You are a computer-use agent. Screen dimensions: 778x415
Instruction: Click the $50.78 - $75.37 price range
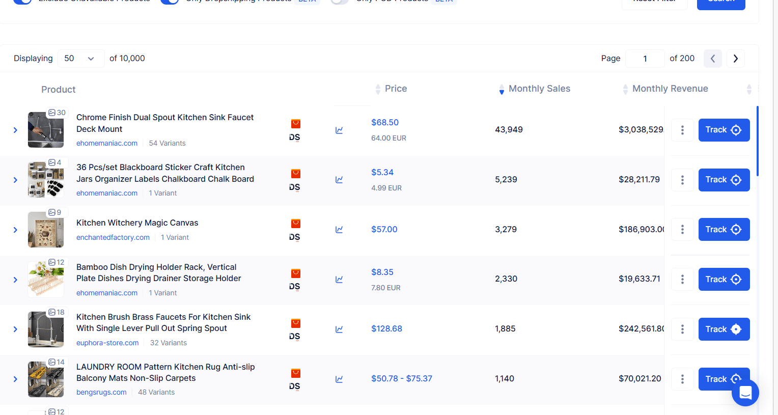pos(402,378)
